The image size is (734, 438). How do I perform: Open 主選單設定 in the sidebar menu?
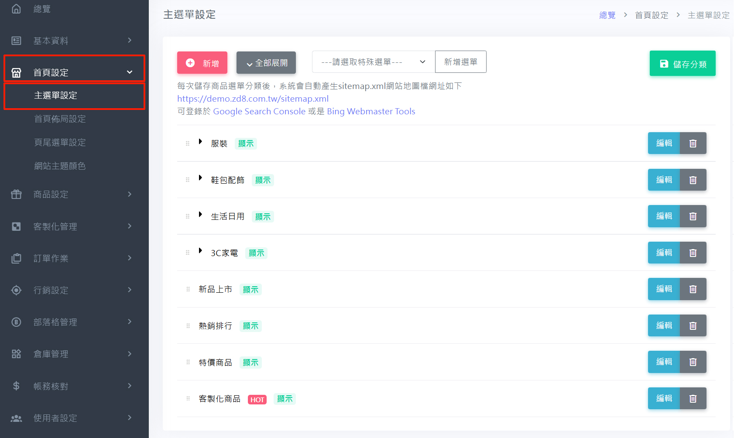point(56,96)
